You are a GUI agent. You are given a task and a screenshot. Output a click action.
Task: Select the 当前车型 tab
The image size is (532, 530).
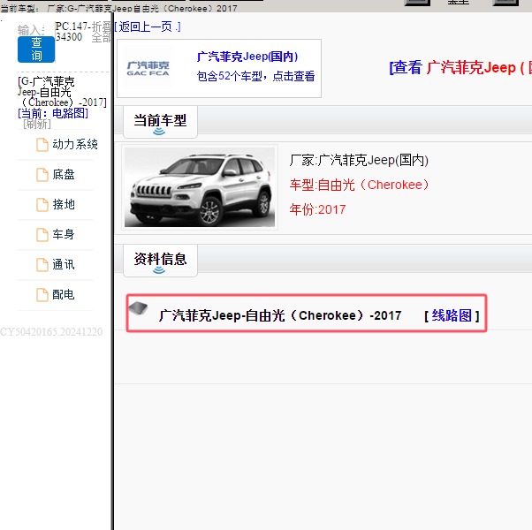click(x=160, y=122)
